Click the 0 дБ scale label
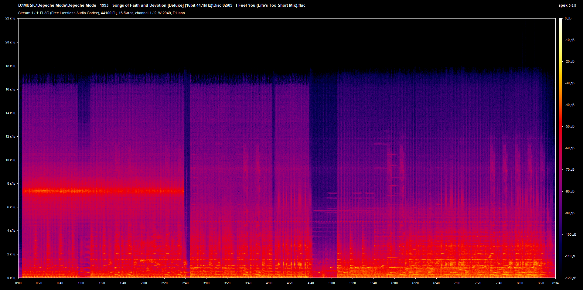This screenshot has height=290, width=583. coord(568,19)
